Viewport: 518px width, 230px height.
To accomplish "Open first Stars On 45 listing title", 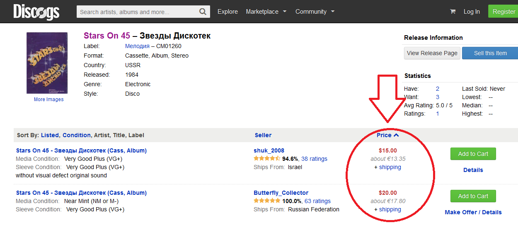I will tap(81, 150).
